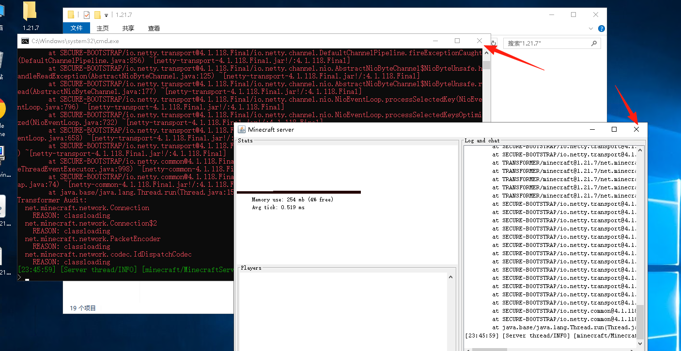This screenshot has width=681, height=351.
Task: Click the '[23:45:59] [Server thread/INFO]' line in cmd console
Action: coord(126,270)
